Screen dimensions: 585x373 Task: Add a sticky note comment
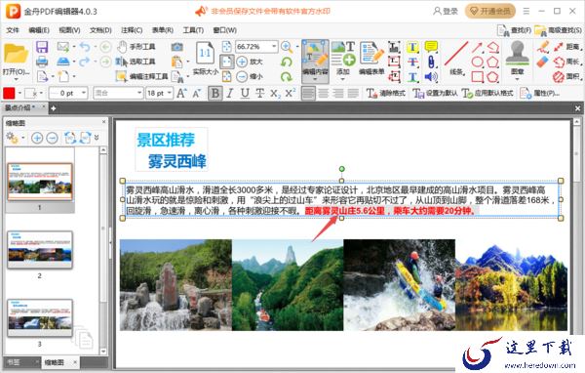(431, 47)
